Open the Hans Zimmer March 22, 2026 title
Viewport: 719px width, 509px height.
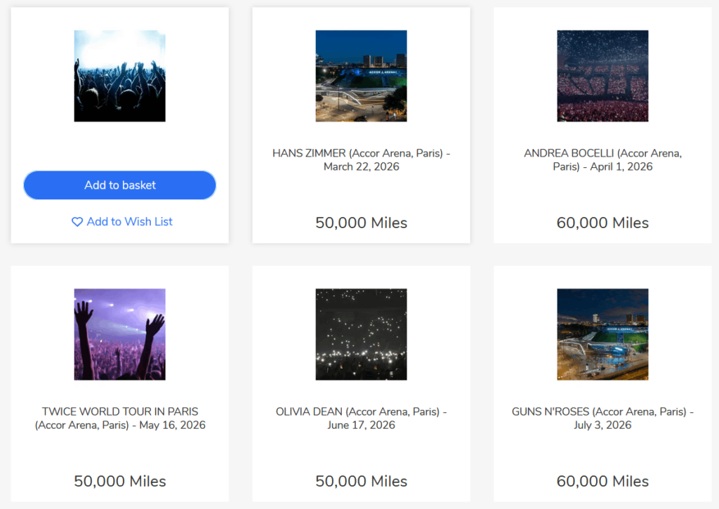point(361,160)
